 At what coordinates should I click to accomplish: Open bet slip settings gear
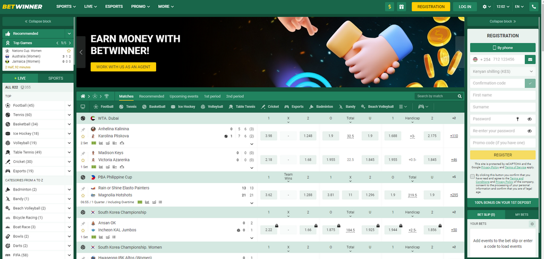pyautogui.click(x=532, y=224)
